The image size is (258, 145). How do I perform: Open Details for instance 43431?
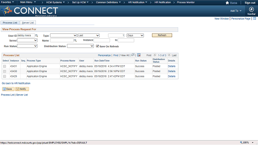click(172, 66)
